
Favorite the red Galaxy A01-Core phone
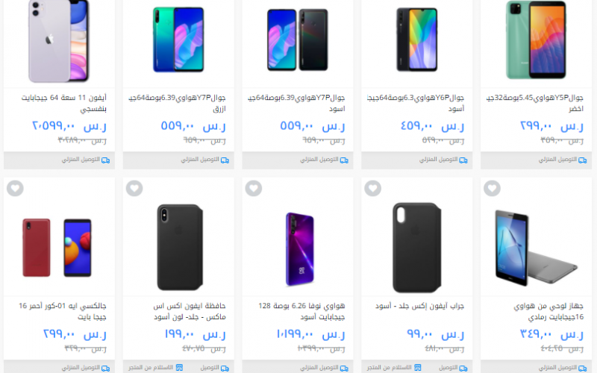coord(15,189)
